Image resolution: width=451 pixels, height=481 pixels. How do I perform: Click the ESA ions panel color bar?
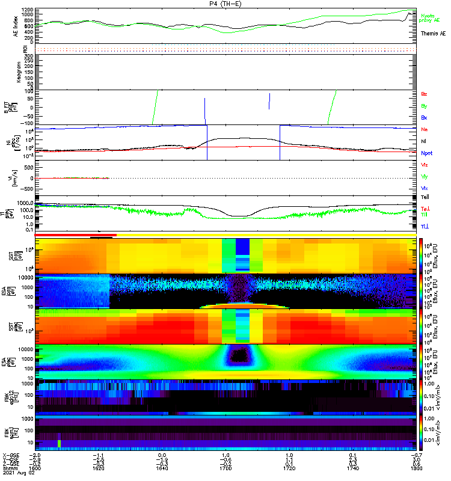pyautogui.click(x=420, y=291)
